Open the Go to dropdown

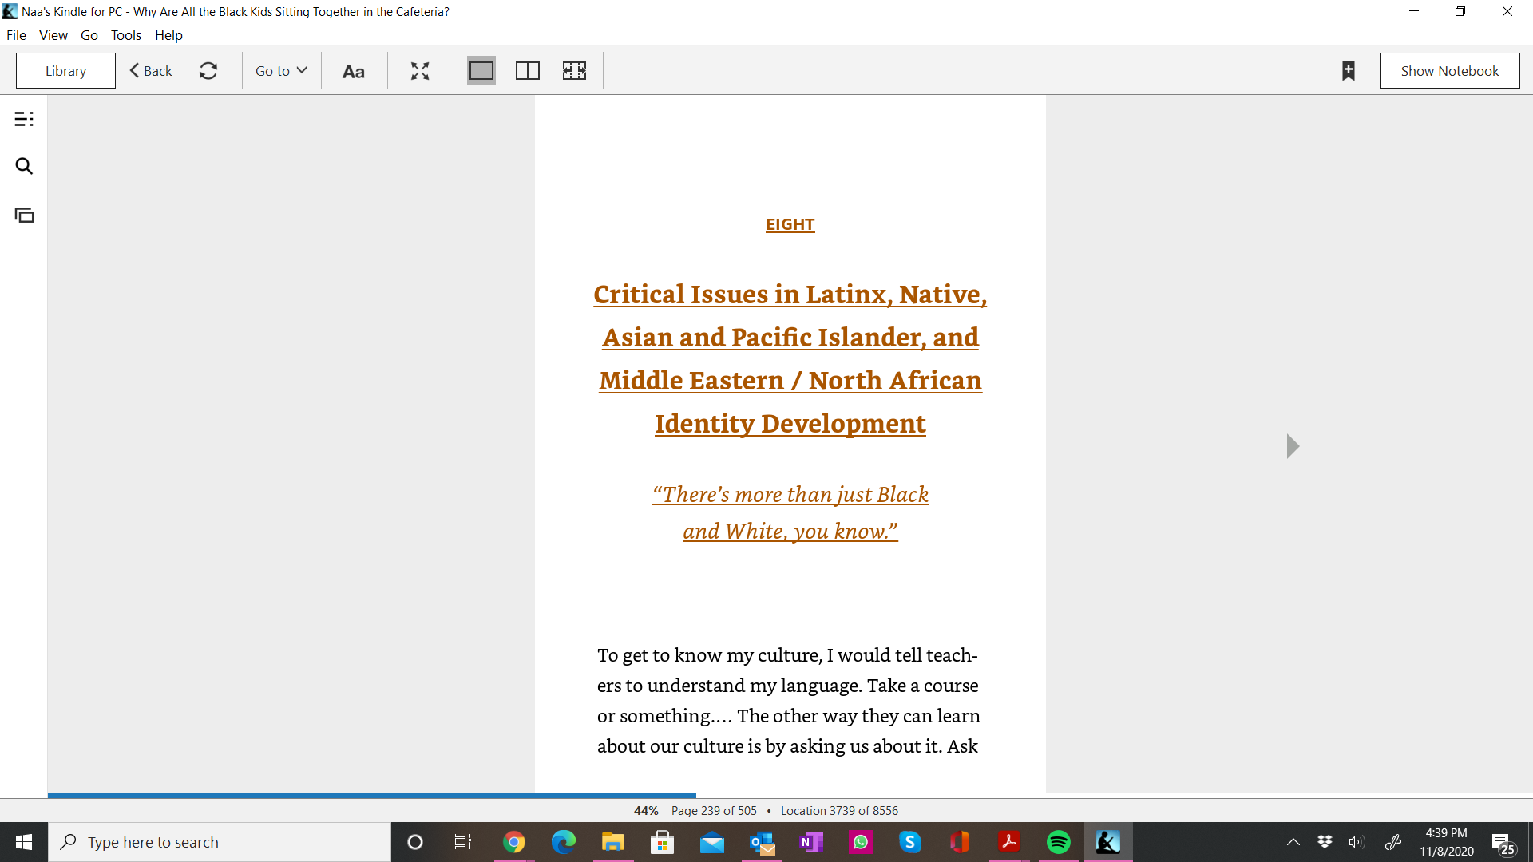pos(281,71)
